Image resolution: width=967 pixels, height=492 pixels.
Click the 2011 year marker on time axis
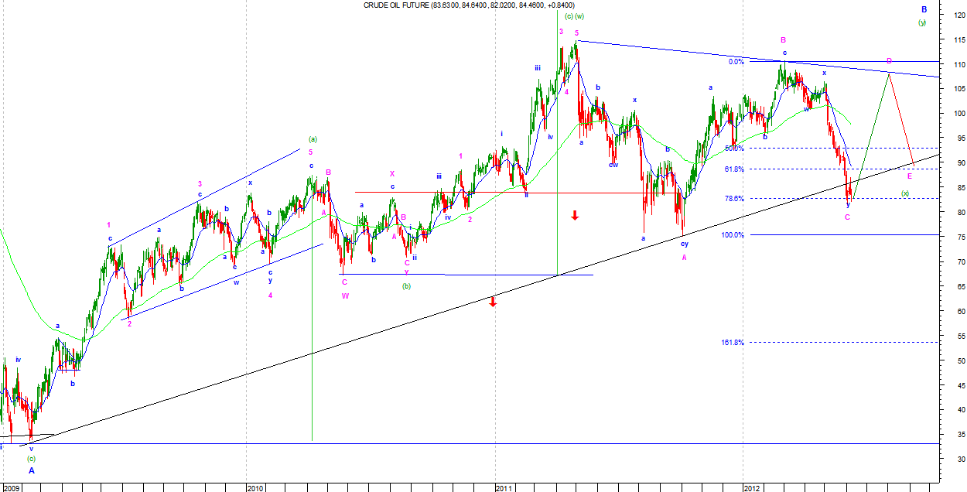[504, 488]
